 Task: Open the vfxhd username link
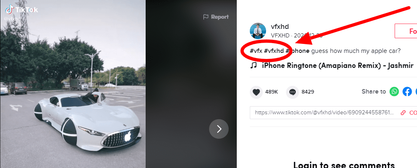pos(280,27)
